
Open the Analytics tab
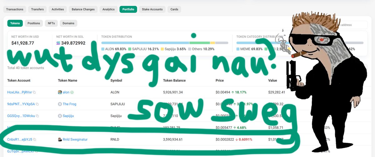point(108,9)
